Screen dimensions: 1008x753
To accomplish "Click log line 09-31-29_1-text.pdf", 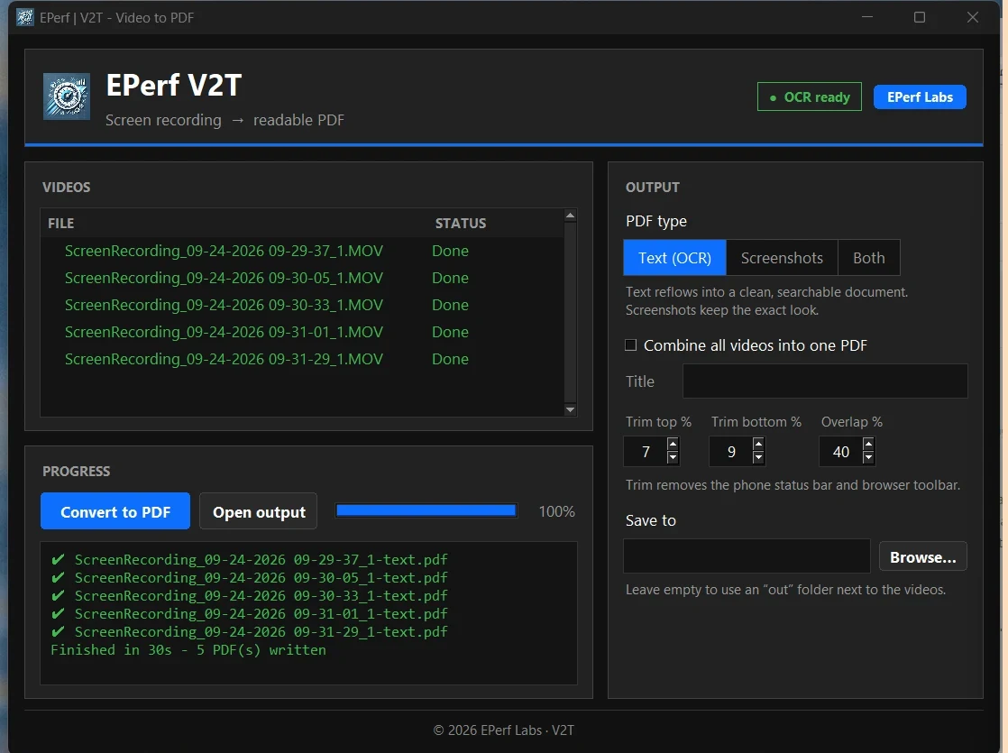I will tap(250, 631).
